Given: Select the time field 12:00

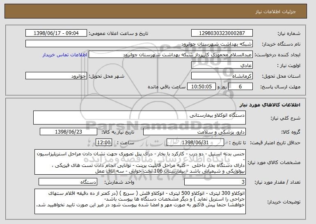Looking at the screenshot, I should [x=104, y=143].
